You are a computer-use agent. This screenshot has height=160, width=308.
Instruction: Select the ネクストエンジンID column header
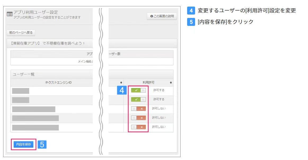coord(59,83)
